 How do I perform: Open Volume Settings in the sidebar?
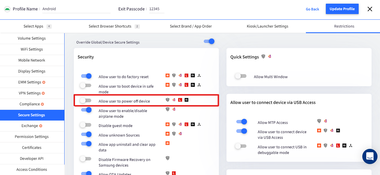32,38
